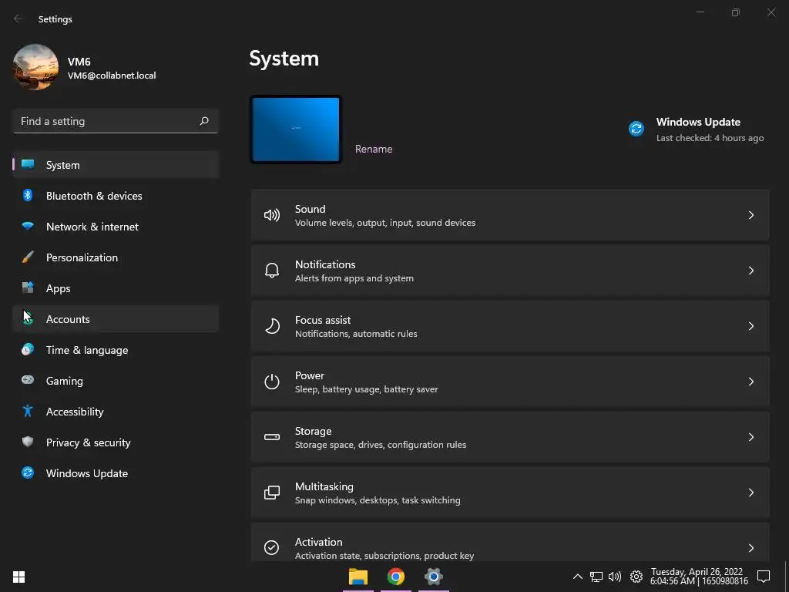Open Windows Update last checked link
Screen dimensions: 789x592
coord(710,138)
